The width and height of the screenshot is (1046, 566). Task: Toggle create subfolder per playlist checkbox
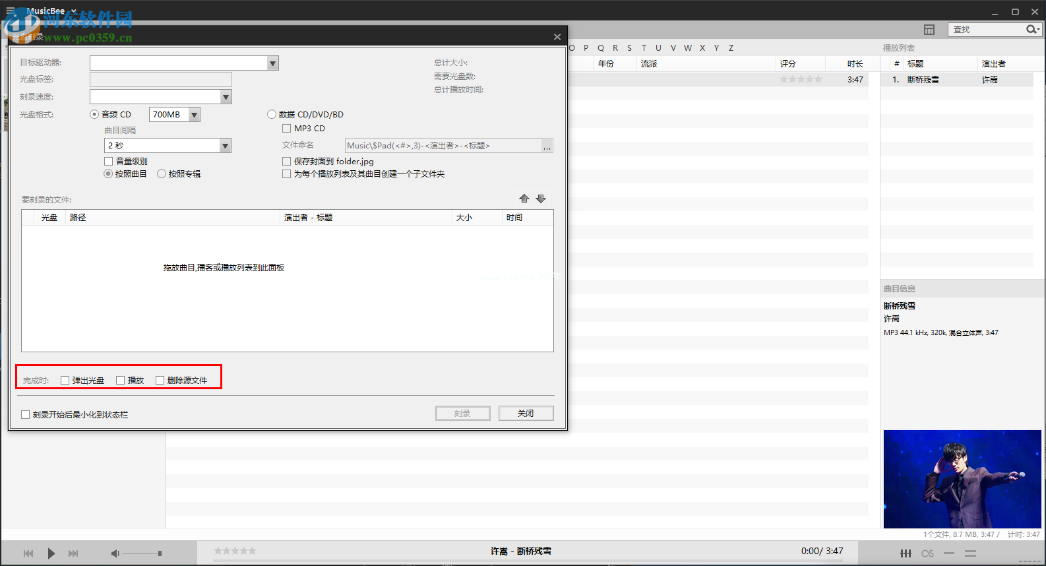click(x=287, y=174)
